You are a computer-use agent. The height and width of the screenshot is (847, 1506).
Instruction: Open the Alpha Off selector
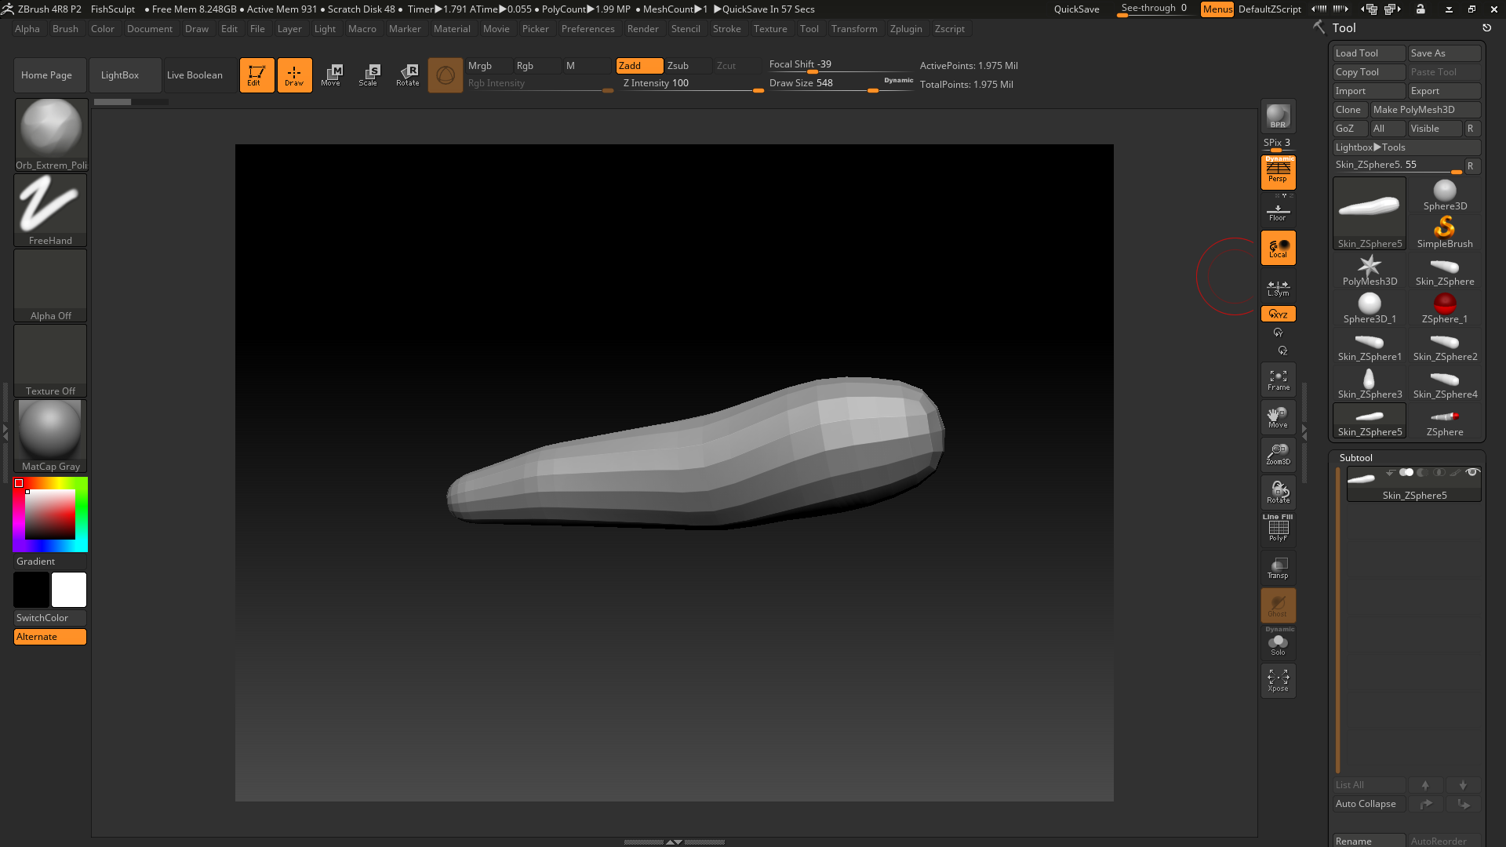51,285
